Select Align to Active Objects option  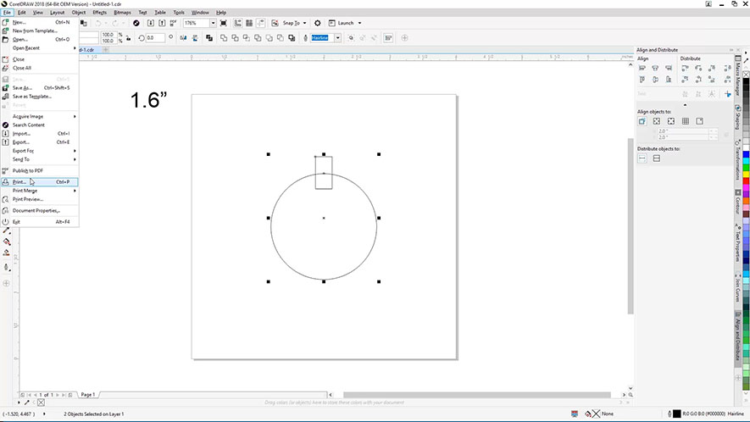[x=642, y=121]
